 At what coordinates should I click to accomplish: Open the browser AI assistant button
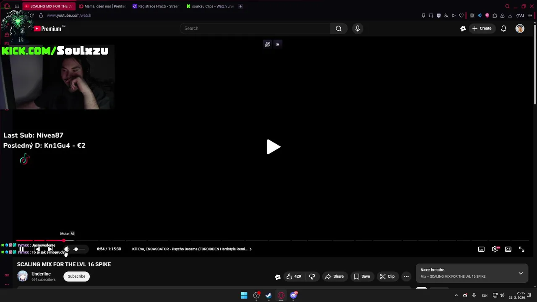point(520,16)
